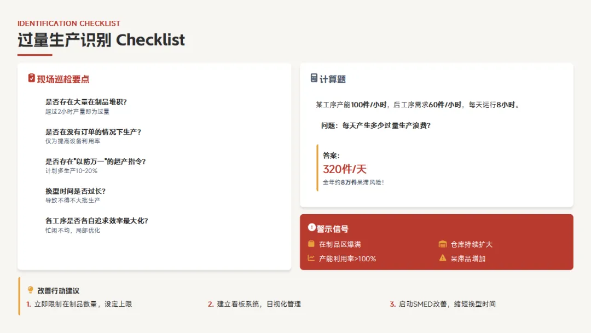Click the calculator icon next to 计算题

click(x=314, y=78)
